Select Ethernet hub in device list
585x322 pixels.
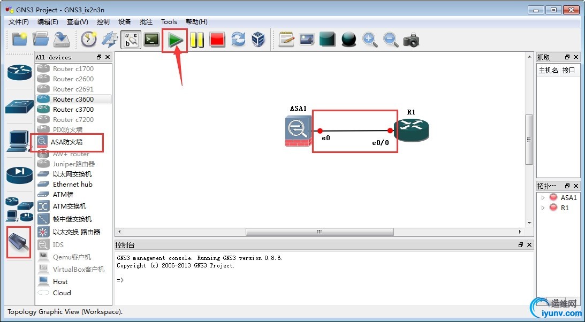coord(73,184)
